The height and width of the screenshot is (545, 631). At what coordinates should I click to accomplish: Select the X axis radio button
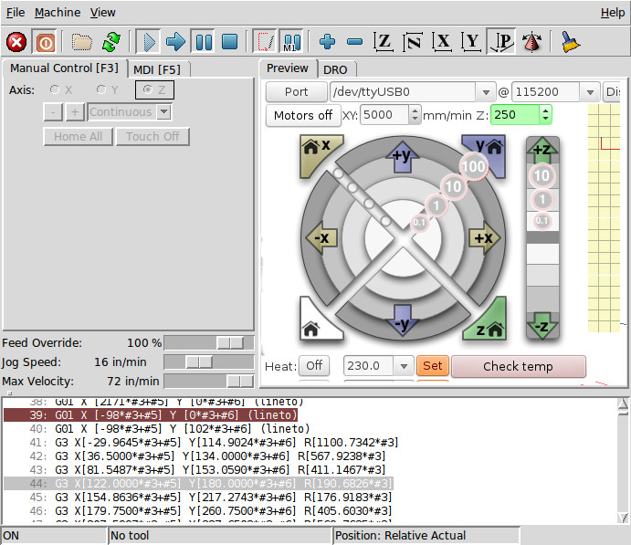coord(56,89)
